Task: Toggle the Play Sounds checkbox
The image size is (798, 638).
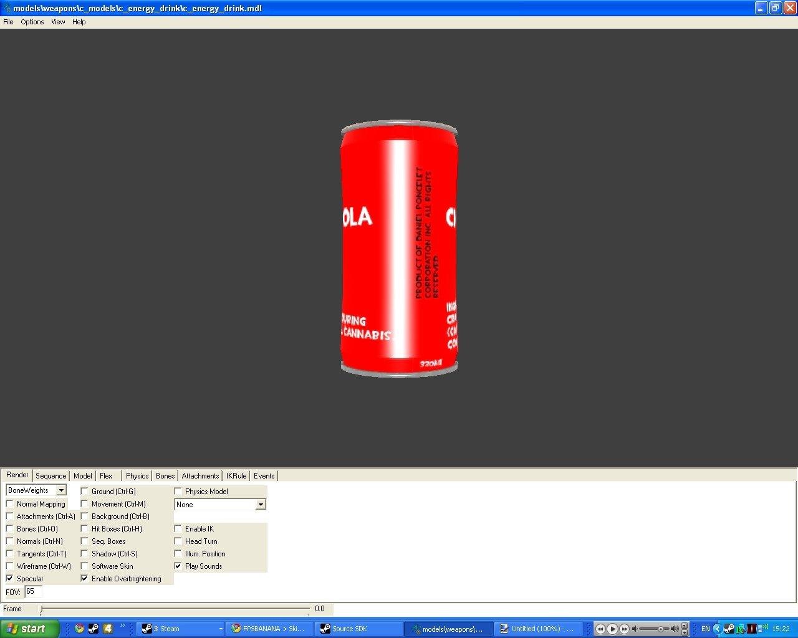Action: point(178,566)
